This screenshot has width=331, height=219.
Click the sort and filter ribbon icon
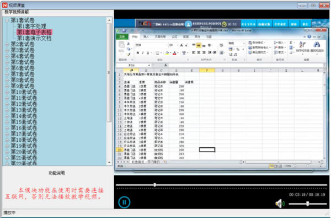(x=302, y=45)
